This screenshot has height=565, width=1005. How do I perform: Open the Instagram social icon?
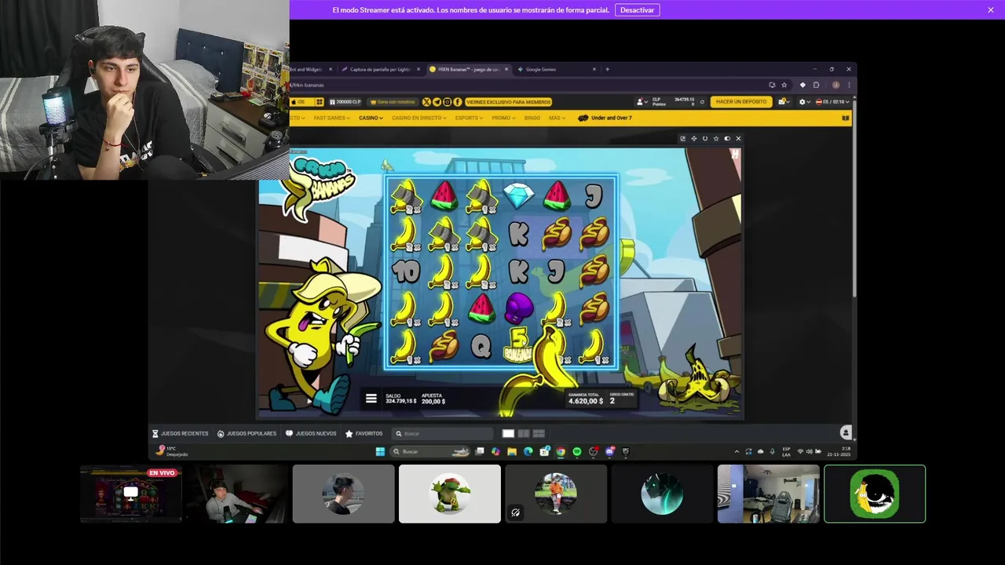pos(447,102)
